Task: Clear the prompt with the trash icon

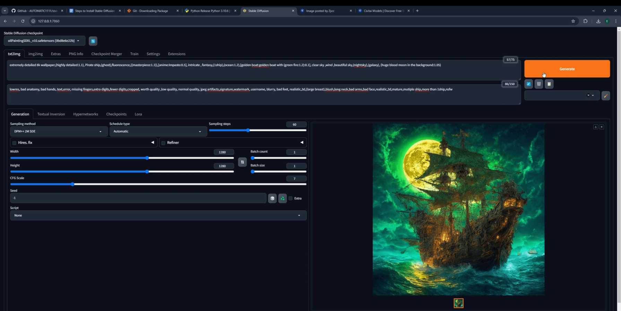Action: [x=539, y=84]
